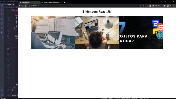Image resolution: width=176 pixels, height=99 pixels.
Task: Click the browser Back arrow
Action: (x=20, y=6)
